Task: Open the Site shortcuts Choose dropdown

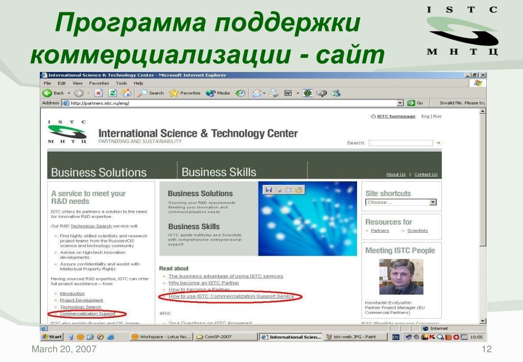Action: tap(401, 202)
